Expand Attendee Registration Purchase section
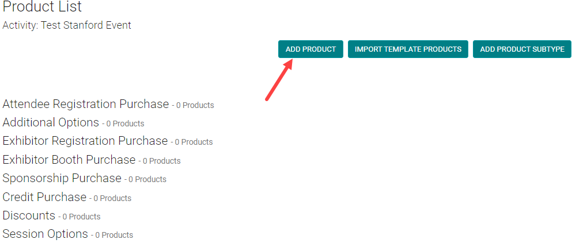Image resolution: width=572 pixels, height=247 pixels. 85,104
